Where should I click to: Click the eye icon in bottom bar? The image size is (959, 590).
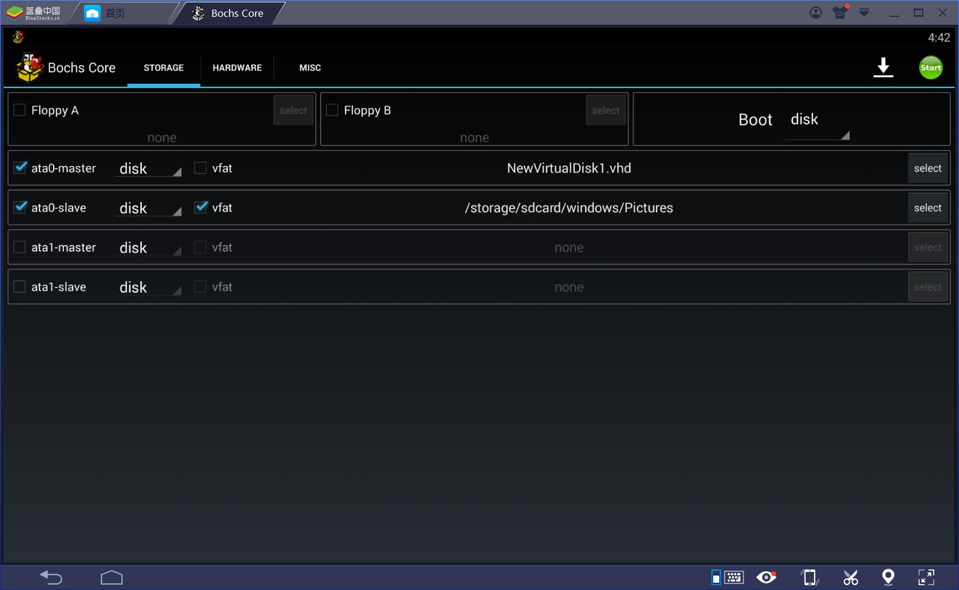tap(766, 577)
